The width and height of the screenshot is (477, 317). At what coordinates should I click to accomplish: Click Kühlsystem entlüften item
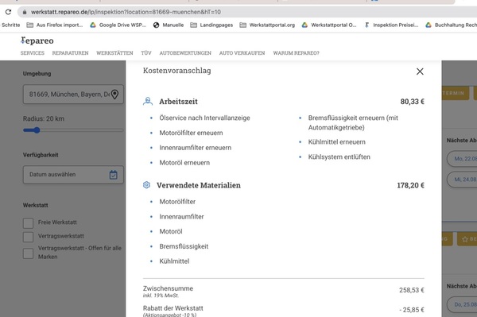(x=339, y=157)
